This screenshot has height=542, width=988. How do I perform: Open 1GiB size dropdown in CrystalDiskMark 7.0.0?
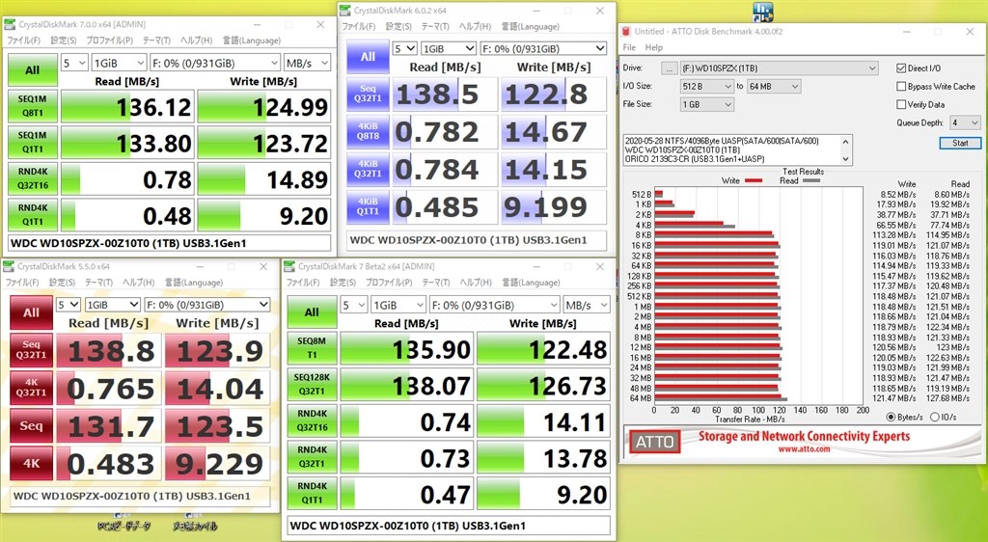tap(119, 63)
